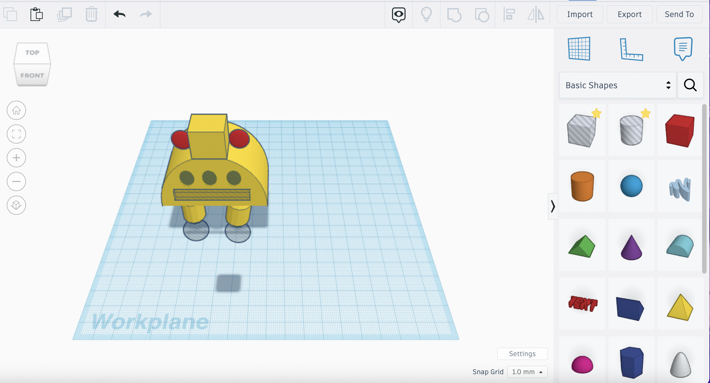Image resolution: width=710 pixels, height=383 pixels.
Task: Click the Import button
Action: tap(579, 14)
